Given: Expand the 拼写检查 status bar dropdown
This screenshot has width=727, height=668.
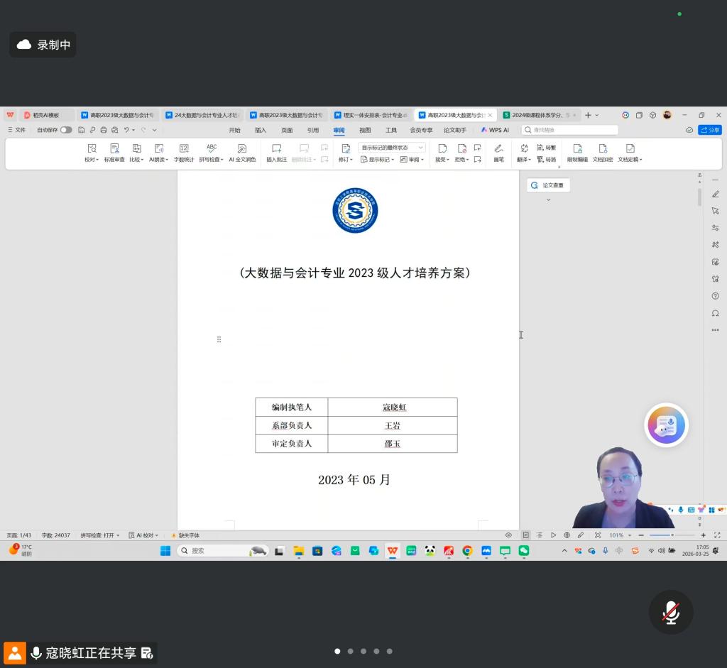Looking at the screenshot, I should point(100,535).
